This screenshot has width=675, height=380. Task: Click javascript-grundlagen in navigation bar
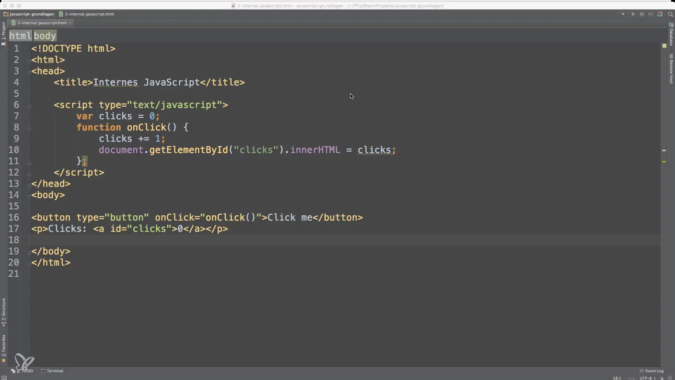pyautogui.click(x=32, y=14)
